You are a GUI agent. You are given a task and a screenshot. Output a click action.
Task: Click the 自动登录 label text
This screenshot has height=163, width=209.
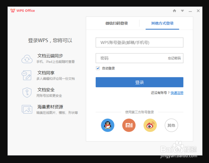tap(108, 68)
